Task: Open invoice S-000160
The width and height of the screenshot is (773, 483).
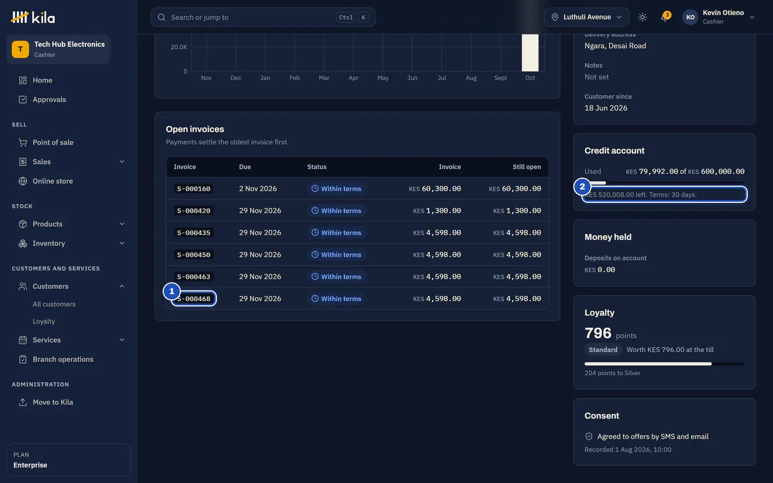Action: click(x=194, y=188)
